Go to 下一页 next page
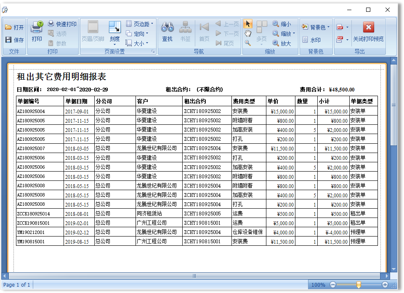This screenshot has height=293, width=404. click(x=227, y=34)
